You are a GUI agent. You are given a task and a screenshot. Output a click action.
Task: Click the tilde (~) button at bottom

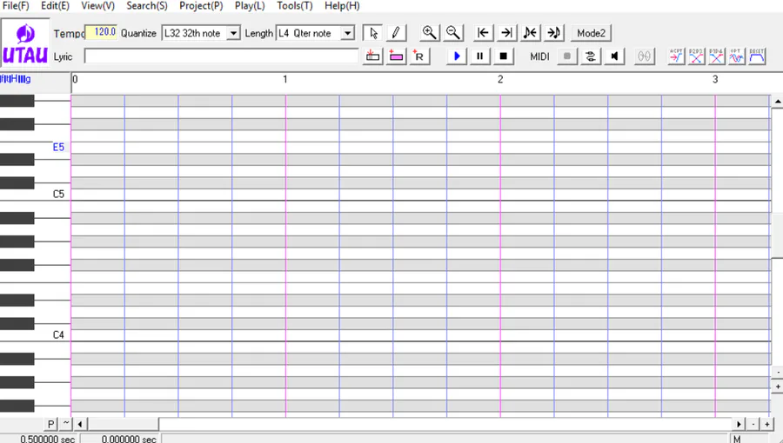(66, 424)
